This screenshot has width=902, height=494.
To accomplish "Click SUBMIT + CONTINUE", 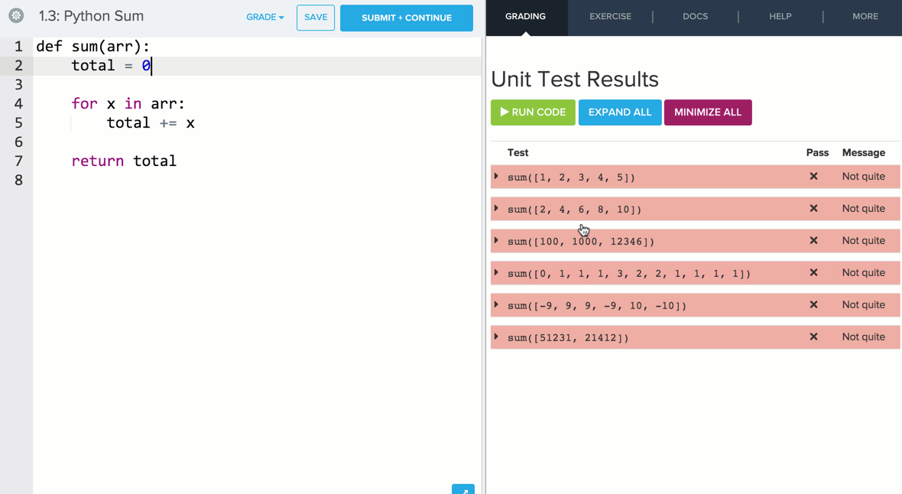I will (406, 18).
